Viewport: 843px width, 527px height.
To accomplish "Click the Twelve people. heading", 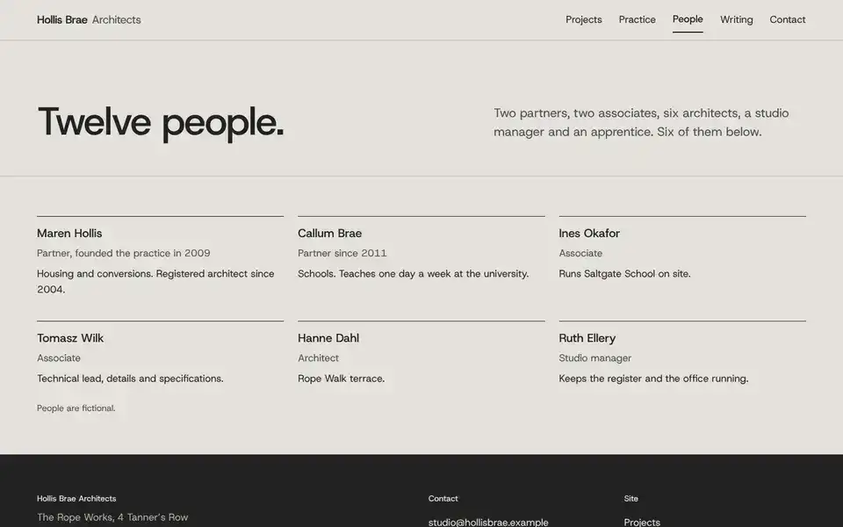I will [160, 123].
